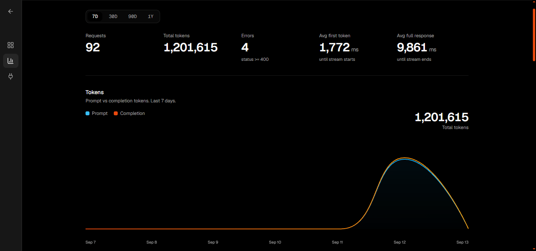The width and height of the screenshot is (536, 251).
Task: Switch to the 30D time range
Action: (113, 16)
